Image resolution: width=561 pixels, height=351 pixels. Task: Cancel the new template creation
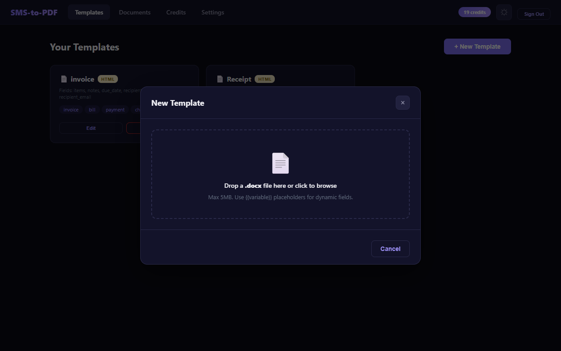[x=390, y=248]
